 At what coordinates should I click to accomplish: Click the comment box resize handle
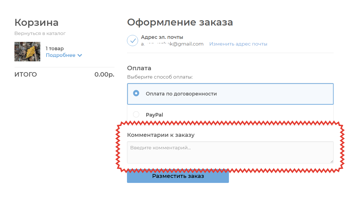[331, 161]
